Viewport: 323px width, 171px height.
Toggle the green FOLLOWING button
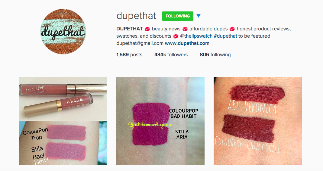(x=178, y=16)
